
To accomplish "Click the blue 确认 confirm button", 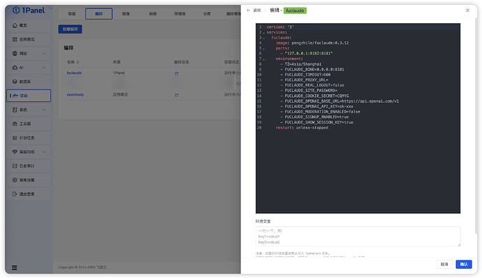I will click(464, 264).
